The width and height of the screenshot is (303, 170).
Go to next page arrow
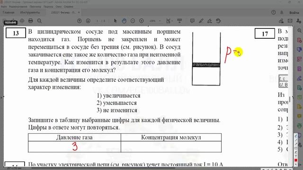coord(88,21)
